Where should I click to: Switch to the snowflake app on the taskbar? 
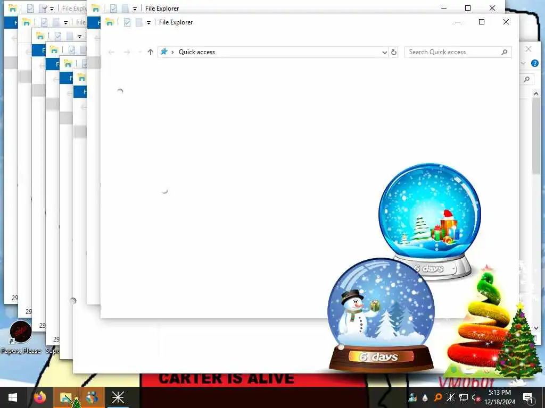click(x=118, y=397)
